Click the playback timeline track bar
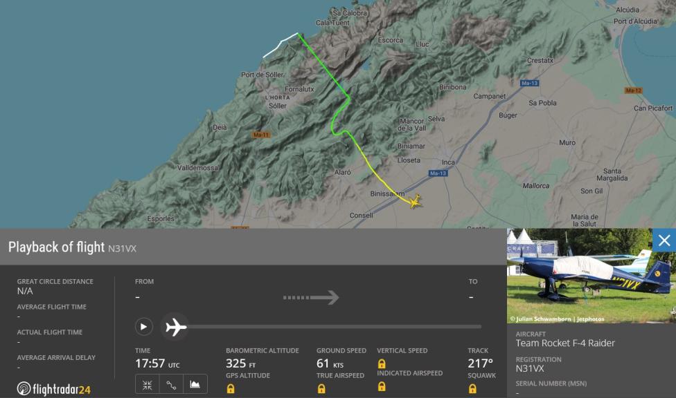 (335, 327)
